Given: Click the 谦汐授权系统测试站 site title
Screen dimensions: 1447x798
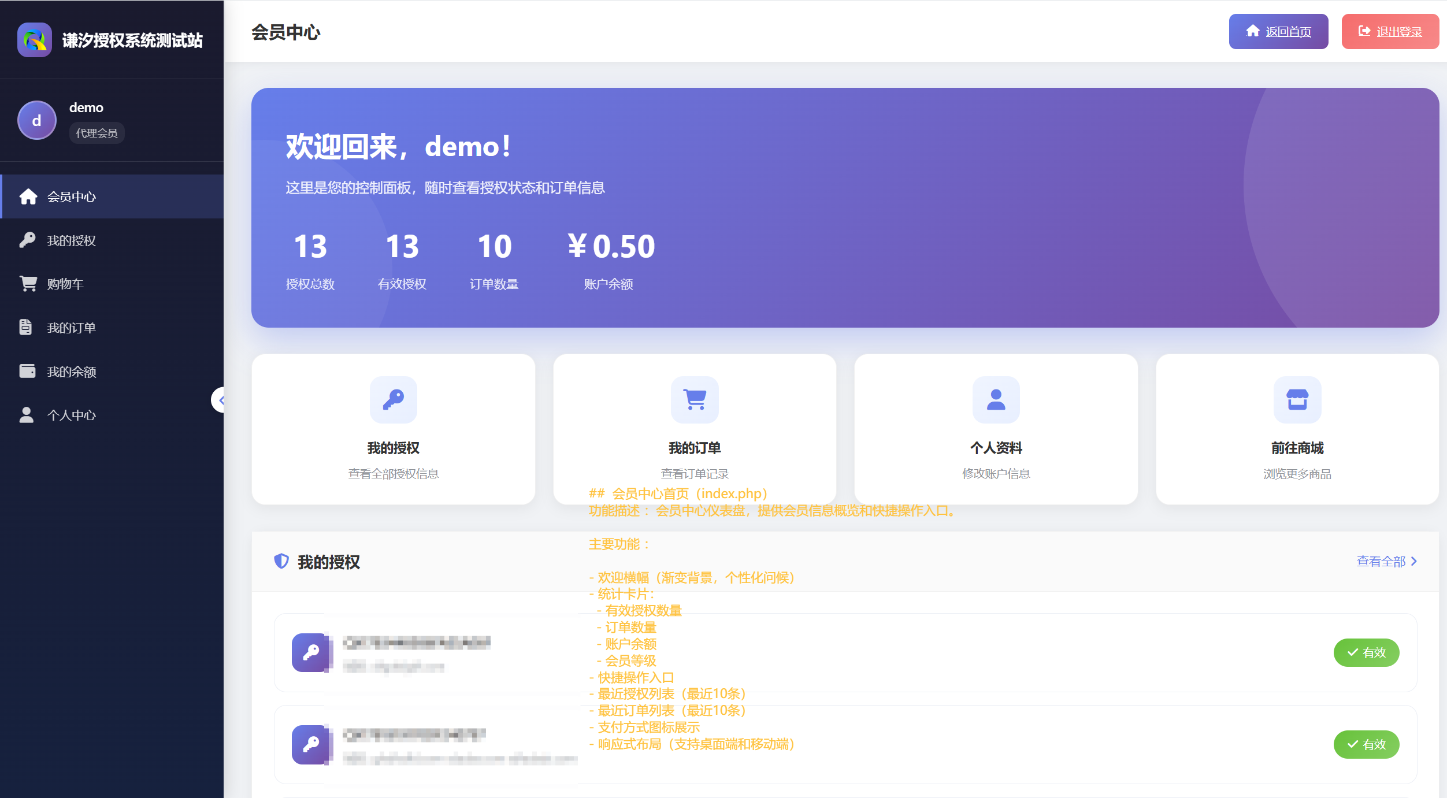Looking at the screenshot, I should (x=132, y=40).
